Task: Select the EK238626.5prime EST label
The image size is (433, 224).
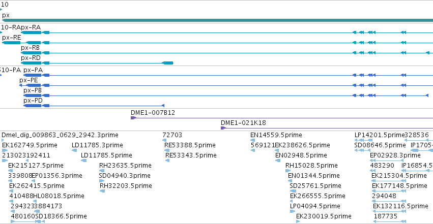Action: tap(302, 145)
